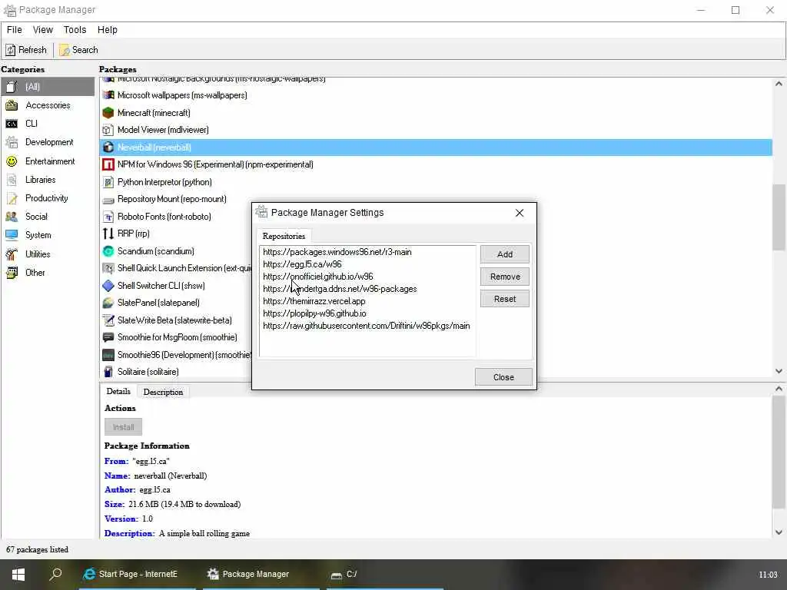The image size is (787, 590).
Task: Click the RRP arrows icon
Action: pyautogui.click(x=108, y=234)
